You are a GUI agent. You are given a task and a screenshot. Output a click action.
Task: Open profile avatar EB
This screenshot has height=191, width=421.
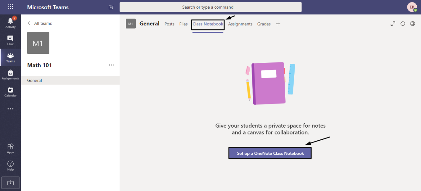tap(412, 7)
